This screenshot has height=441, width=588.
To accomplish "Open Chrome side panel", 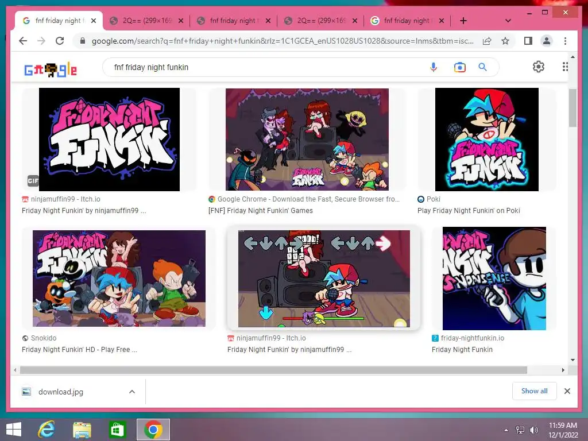I will pyautogui.click(x=528, y=41).
